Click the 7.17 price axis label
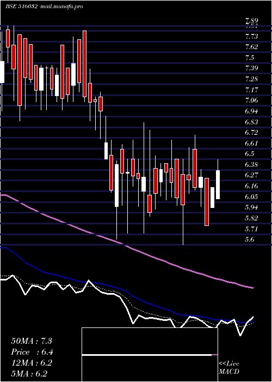Image resolution: width=272 pixels, height=382 pixels. click(251, 90)
